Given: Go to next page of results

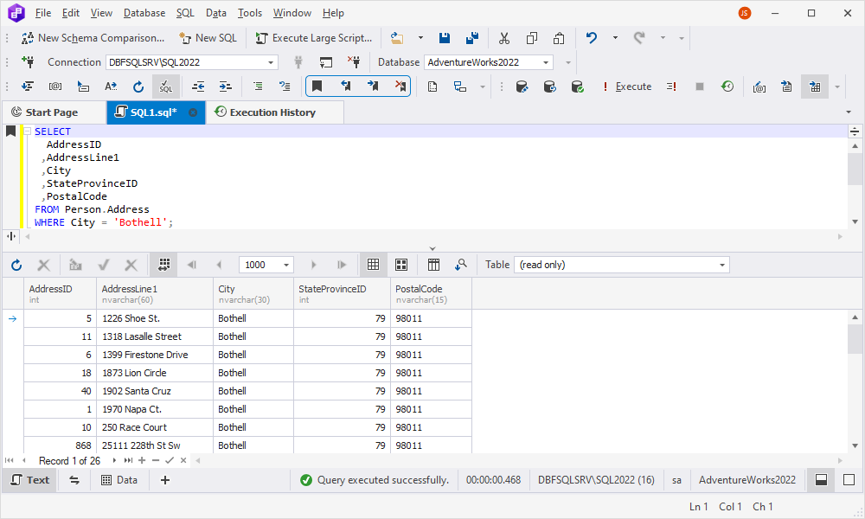Looking at the screenshot, I should point(314,266).
